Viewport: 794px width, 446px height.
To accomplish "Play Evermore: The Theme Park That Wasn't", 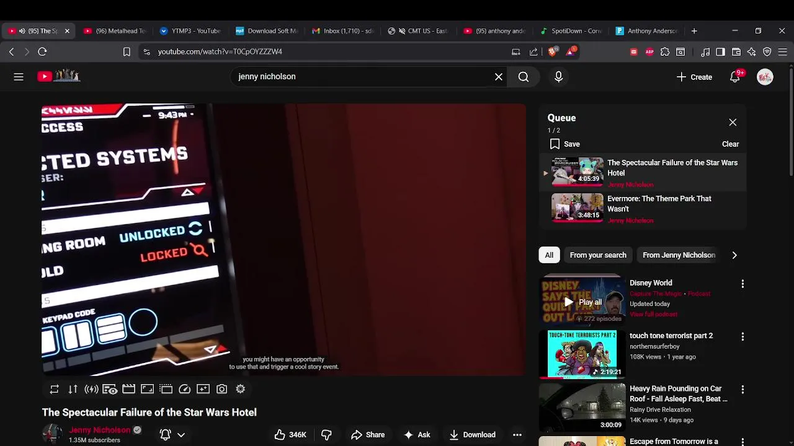I will click(643, 209).
